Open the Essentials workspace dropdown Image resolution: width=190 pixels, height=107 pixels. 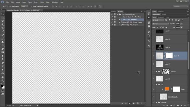(x=180, y=7)
